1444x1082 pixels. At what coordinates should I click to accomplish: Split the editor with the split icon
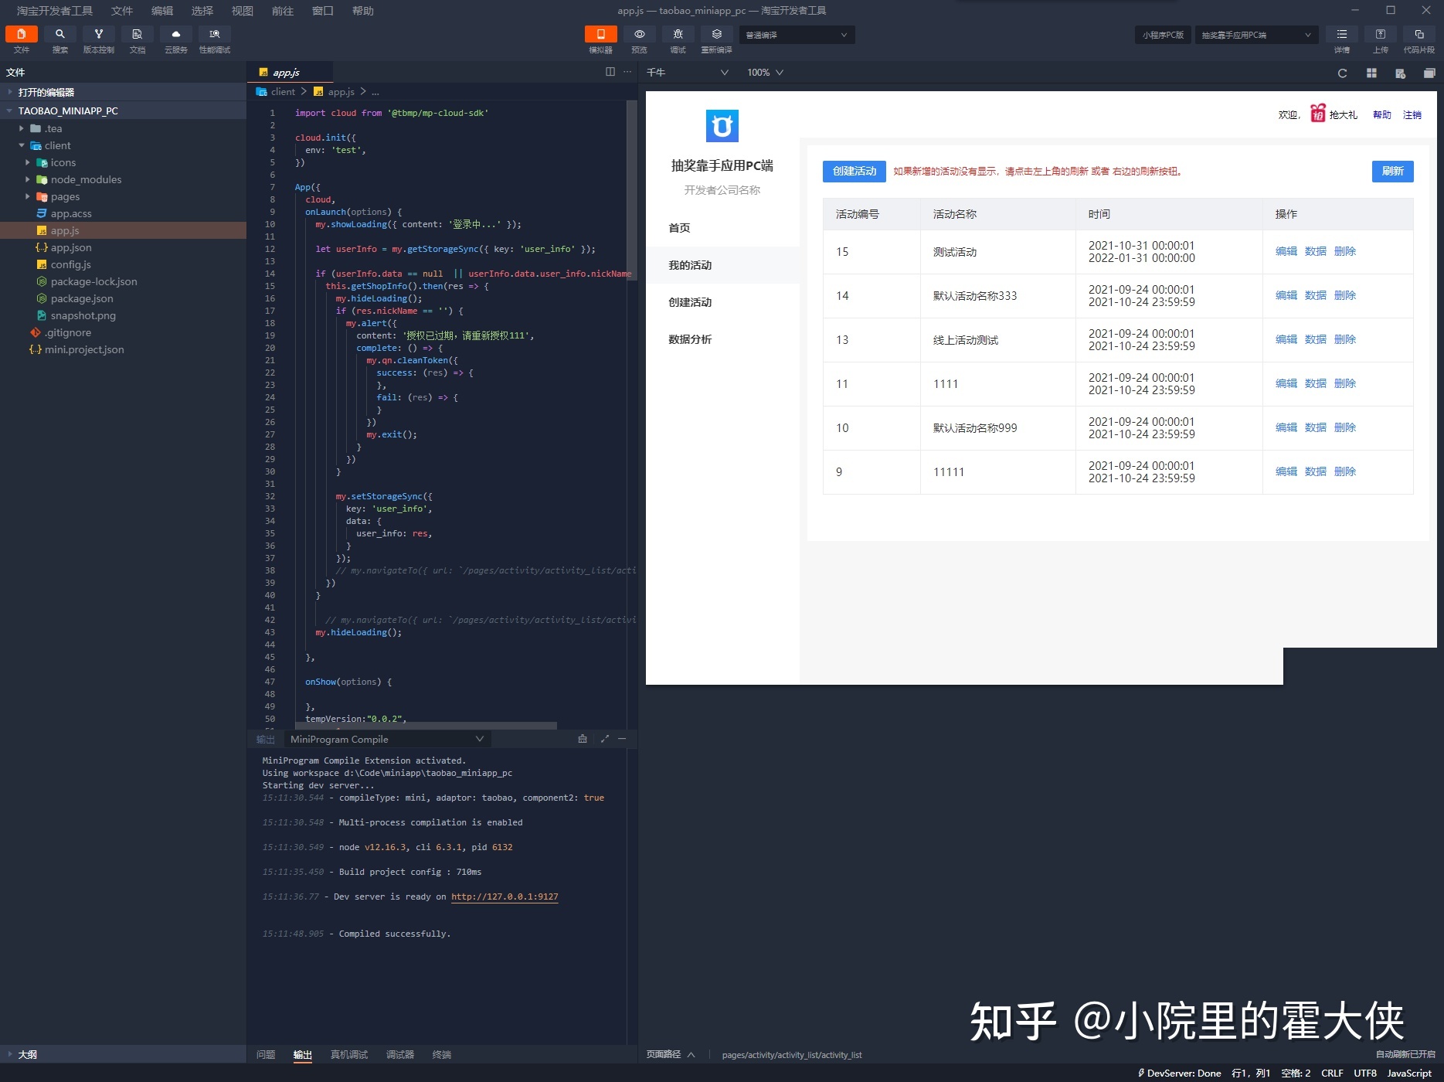pos(610,72)
